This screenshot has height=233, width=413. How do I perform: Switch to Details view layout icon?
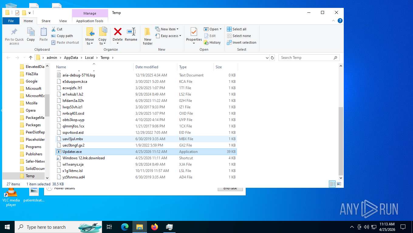tap(333, 184)
